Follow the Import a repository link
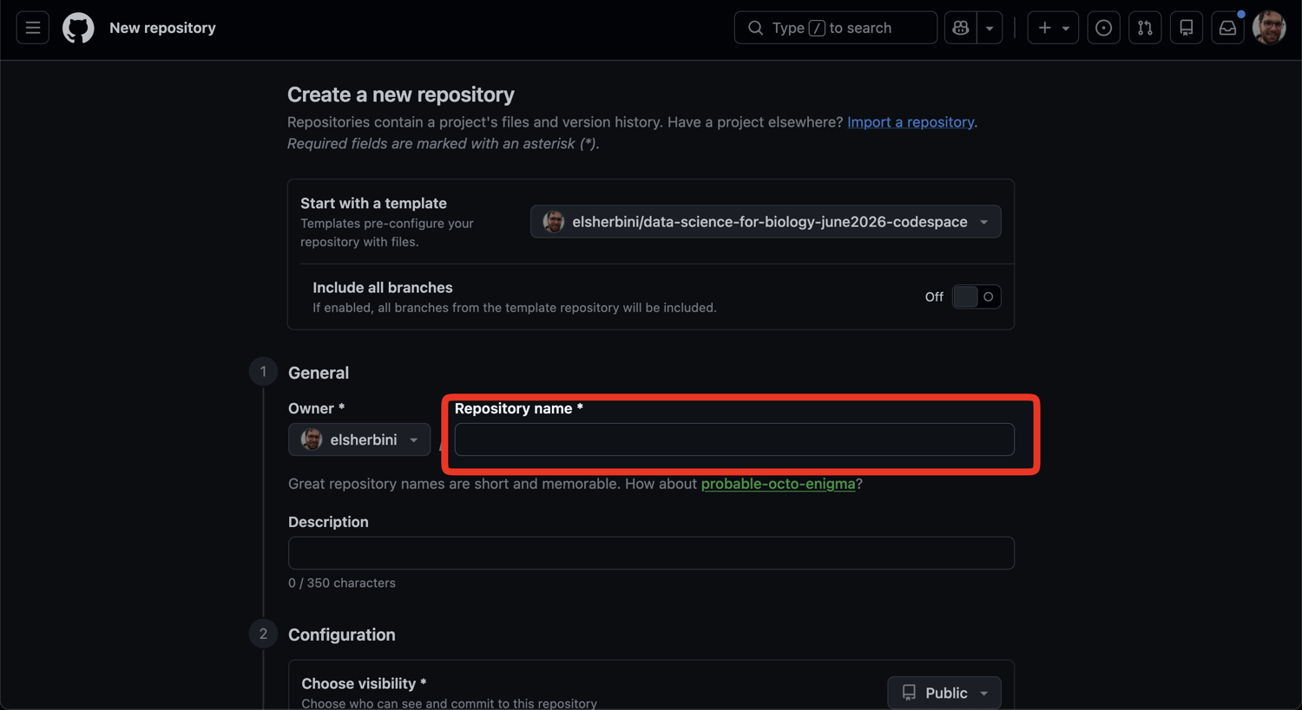1302x710 pixels. coord(911,122)
